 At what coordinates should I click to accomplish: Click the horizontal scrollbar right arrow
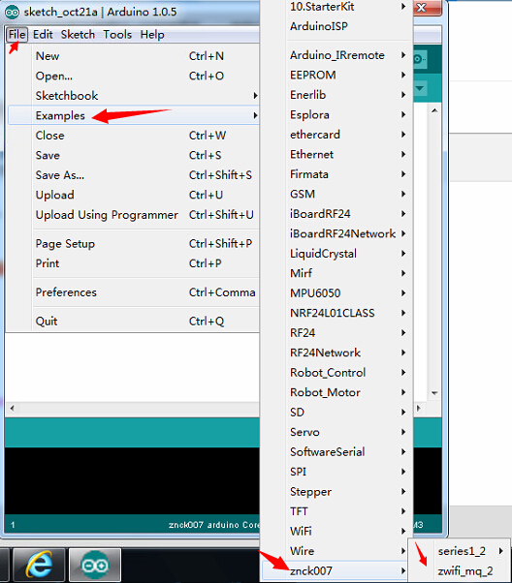pyautogui.click(x=419, y=409)
